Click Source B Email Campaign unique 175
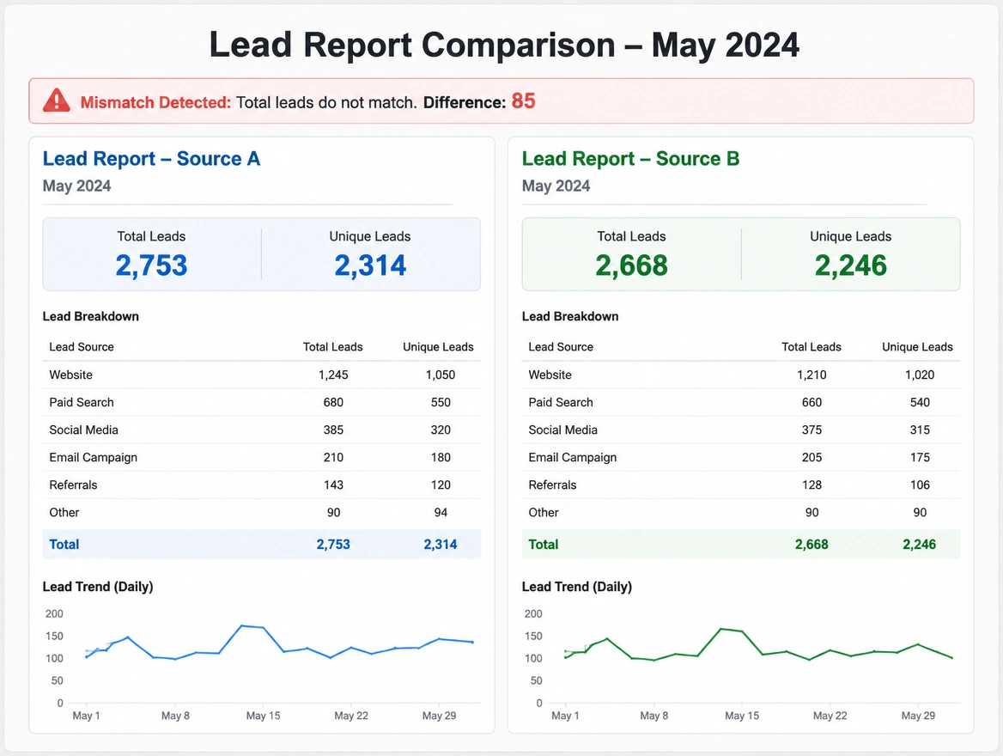 [x=920, y=457]
